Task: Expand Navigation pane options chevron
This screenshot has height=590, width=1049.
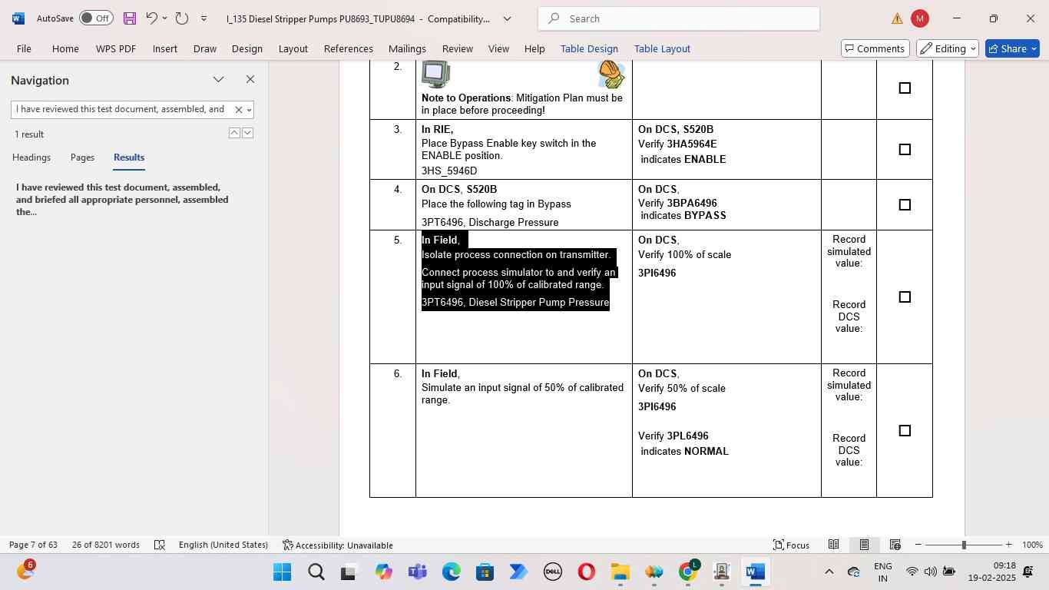Action: (219, 79)
